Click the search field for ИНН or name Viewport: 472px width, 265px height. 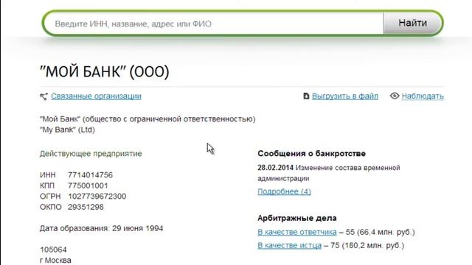click(215, 24)
